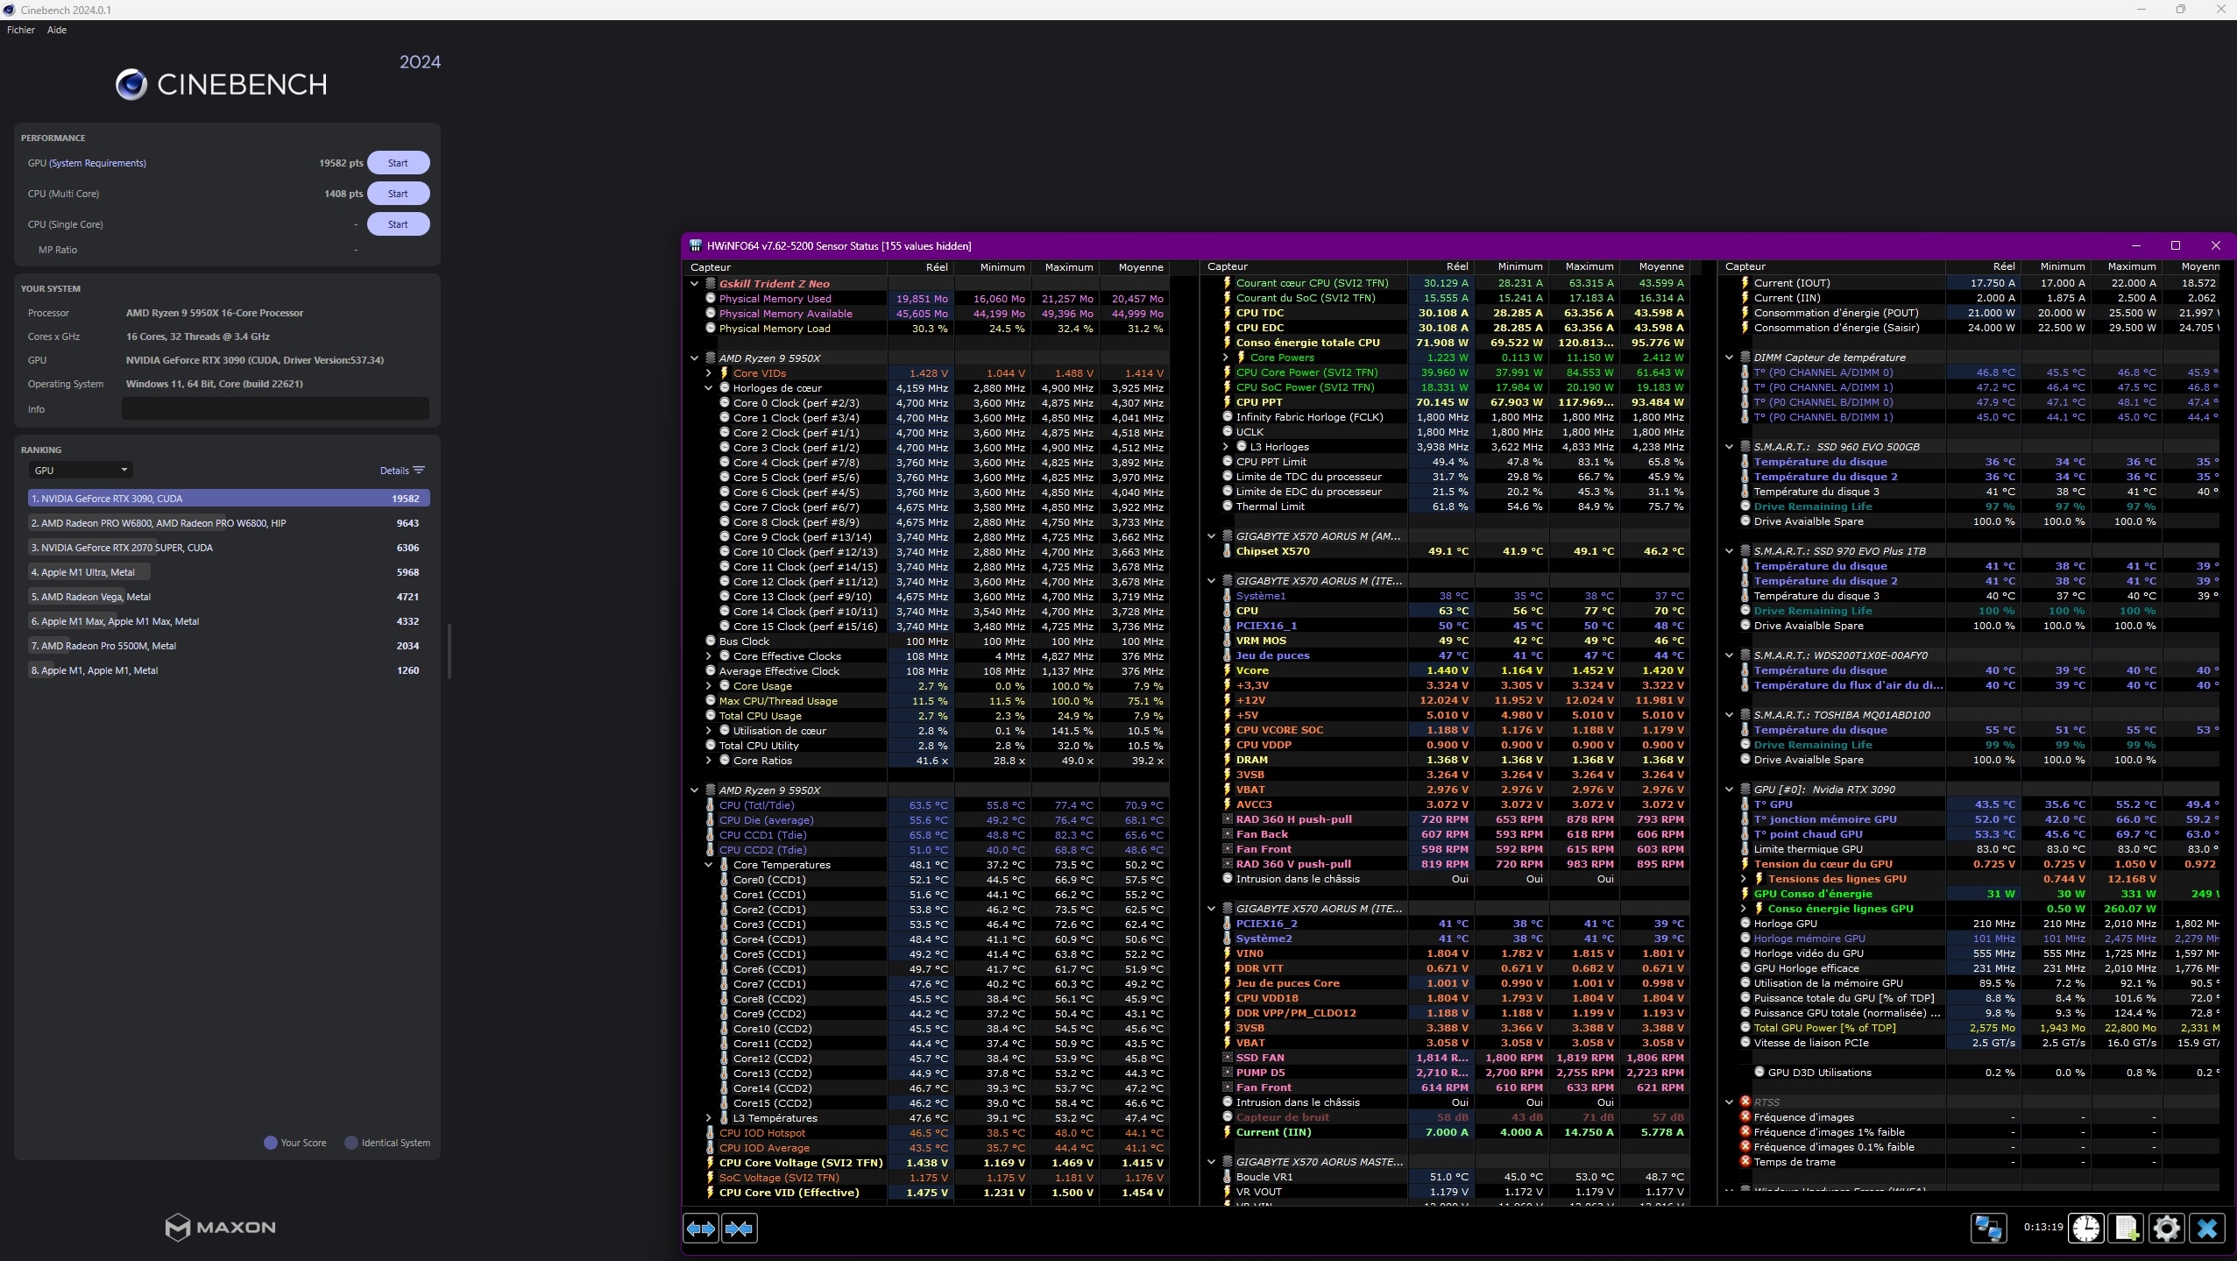Expand the Core VIDs tree row

709,373
